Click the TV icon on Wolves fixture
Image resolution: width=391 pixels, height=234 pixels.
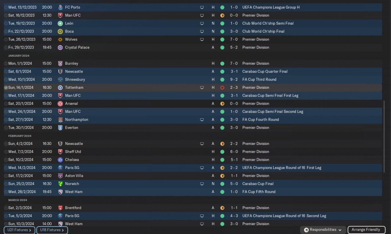coord(202,39)
